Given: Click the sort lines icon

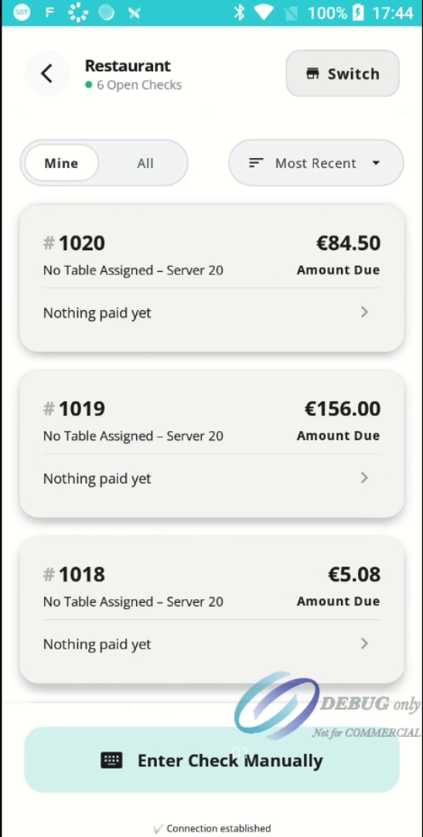Looking at the screenshot, I should (x=256, y=163).
